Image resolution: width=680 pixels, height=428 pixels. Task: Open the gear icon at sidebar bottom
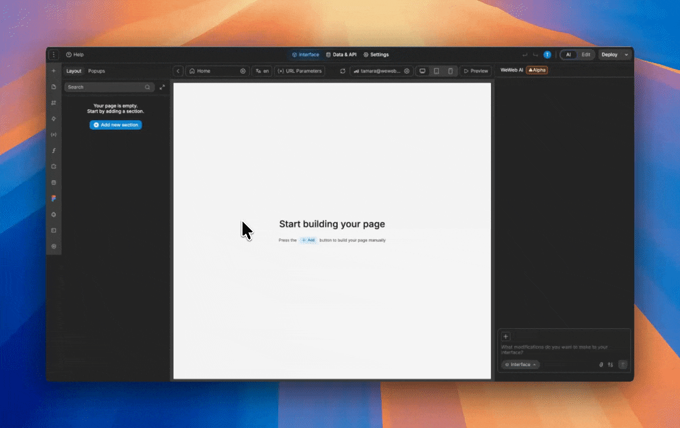pyautogui.click(x=53, y=246)
